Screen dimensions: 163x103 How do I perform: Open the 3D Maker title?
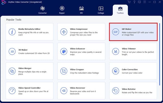click(x=23, y=50)
